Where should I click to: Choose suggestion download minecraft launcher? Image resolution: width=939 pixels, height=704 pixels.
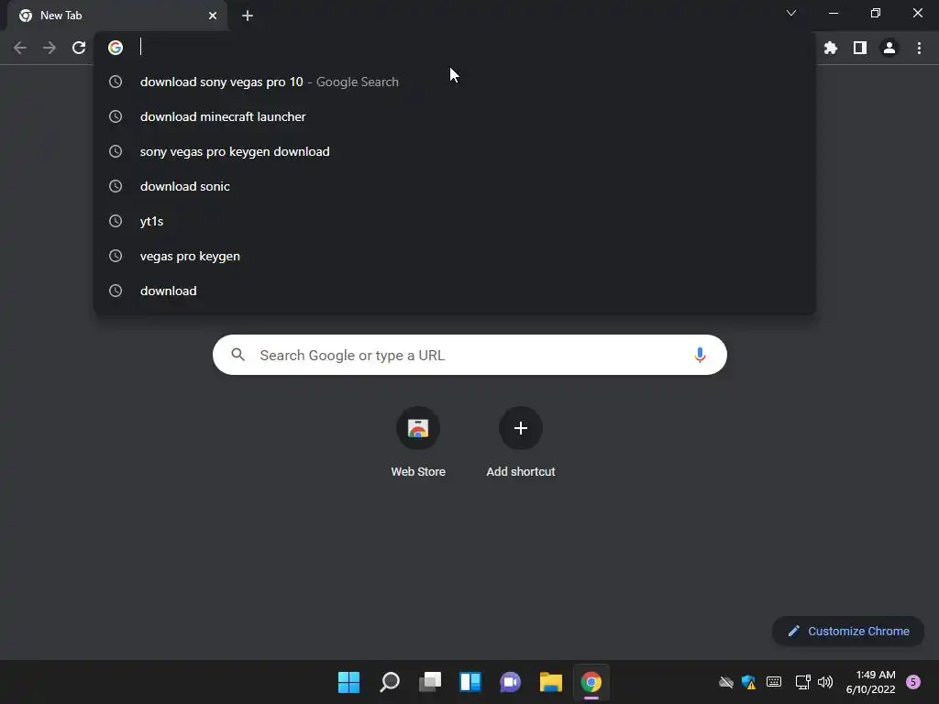point(455,116)
